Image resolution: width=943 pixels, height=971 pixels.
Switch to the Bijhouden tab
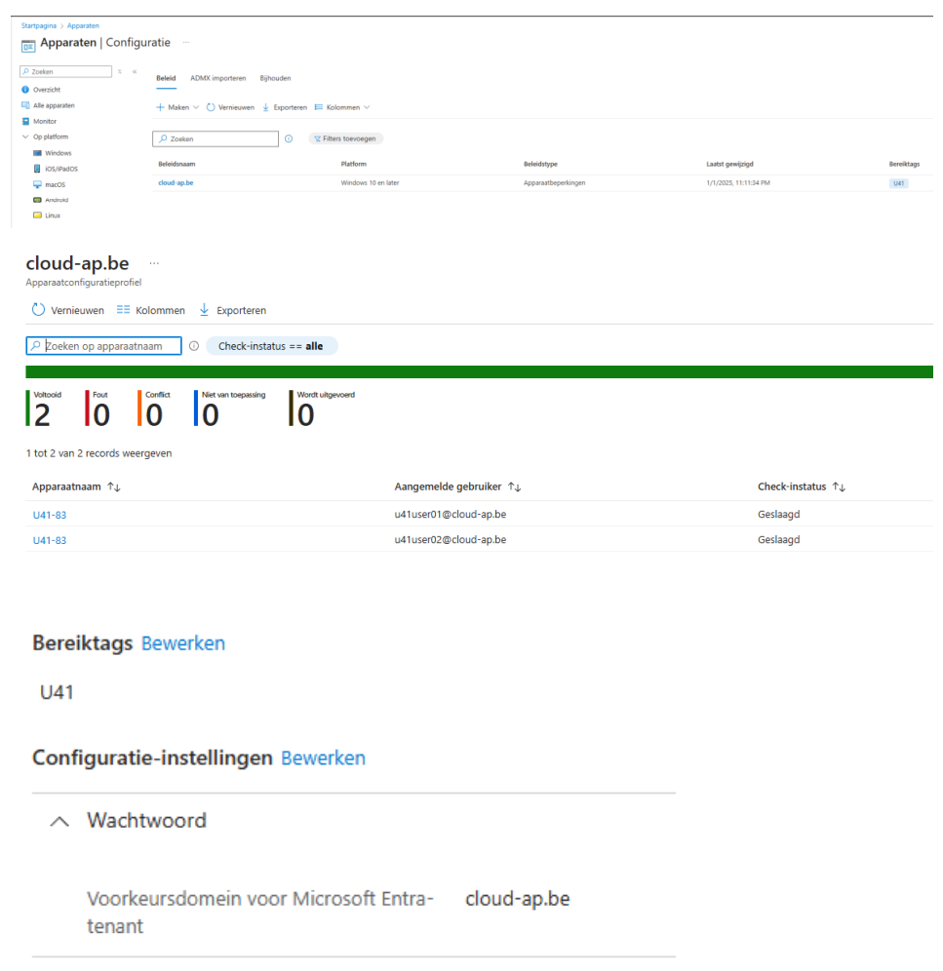[x=275, y=78]
